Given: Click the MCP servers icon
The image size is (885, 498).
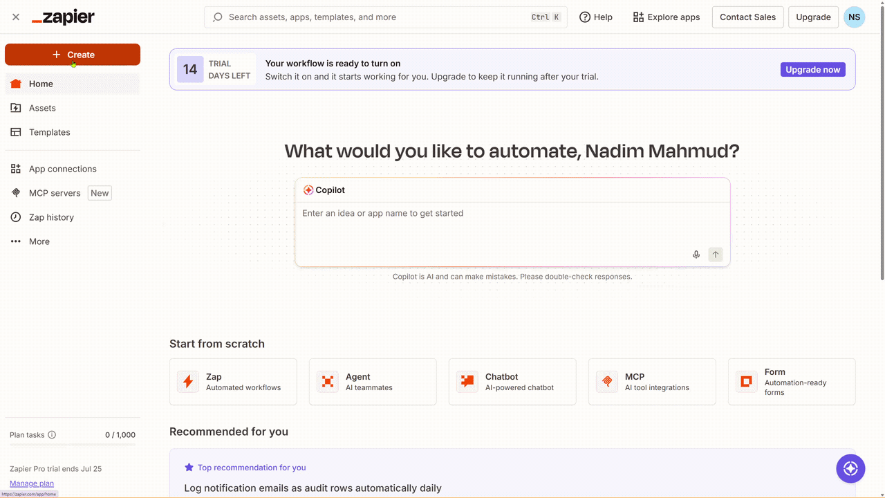Looking at the screenshot, I should (16, 193).
